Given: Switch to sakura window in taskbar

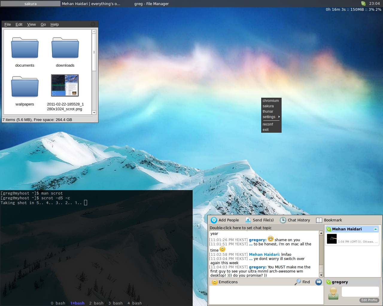Looking at the screenshot, I should pos(31,4).
